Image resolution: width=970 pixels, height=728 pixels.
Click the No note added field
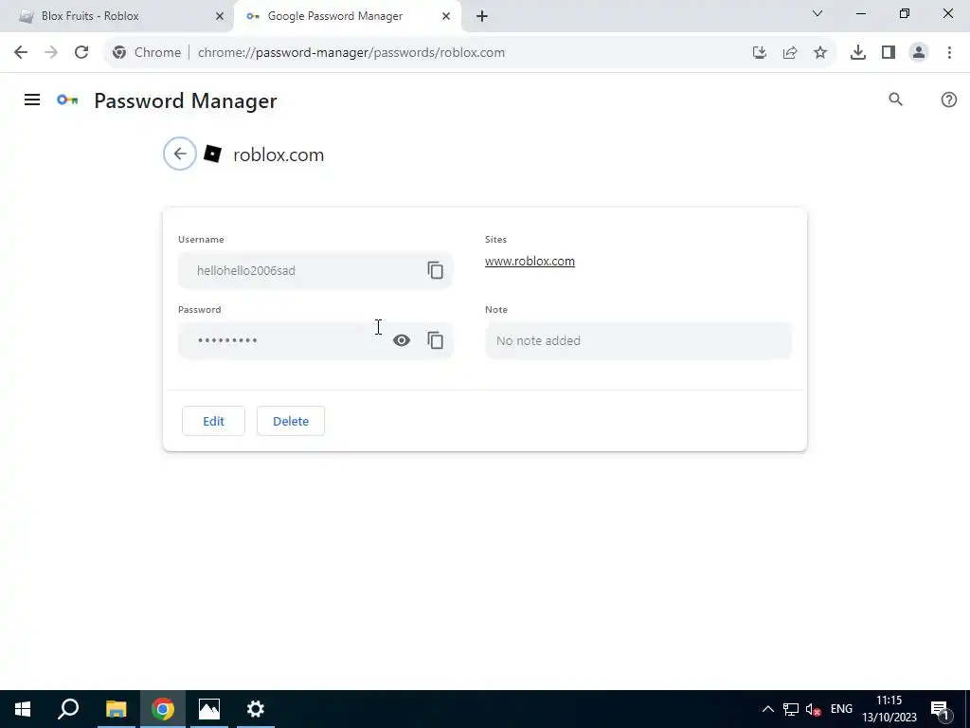(x=638, y=340)
